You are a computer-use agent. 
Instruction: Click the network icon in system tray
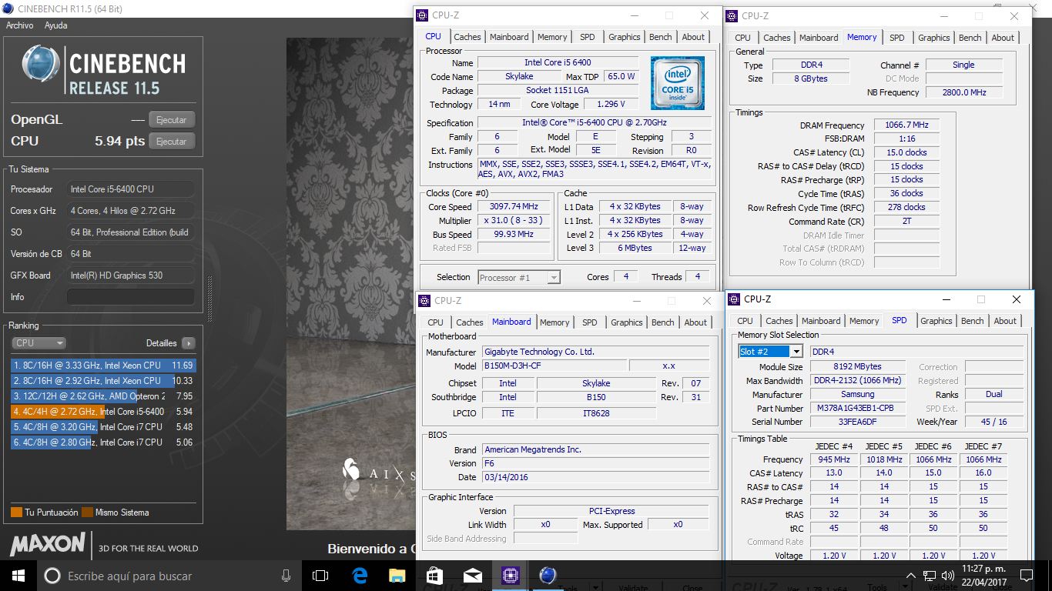tap(930, 576)
